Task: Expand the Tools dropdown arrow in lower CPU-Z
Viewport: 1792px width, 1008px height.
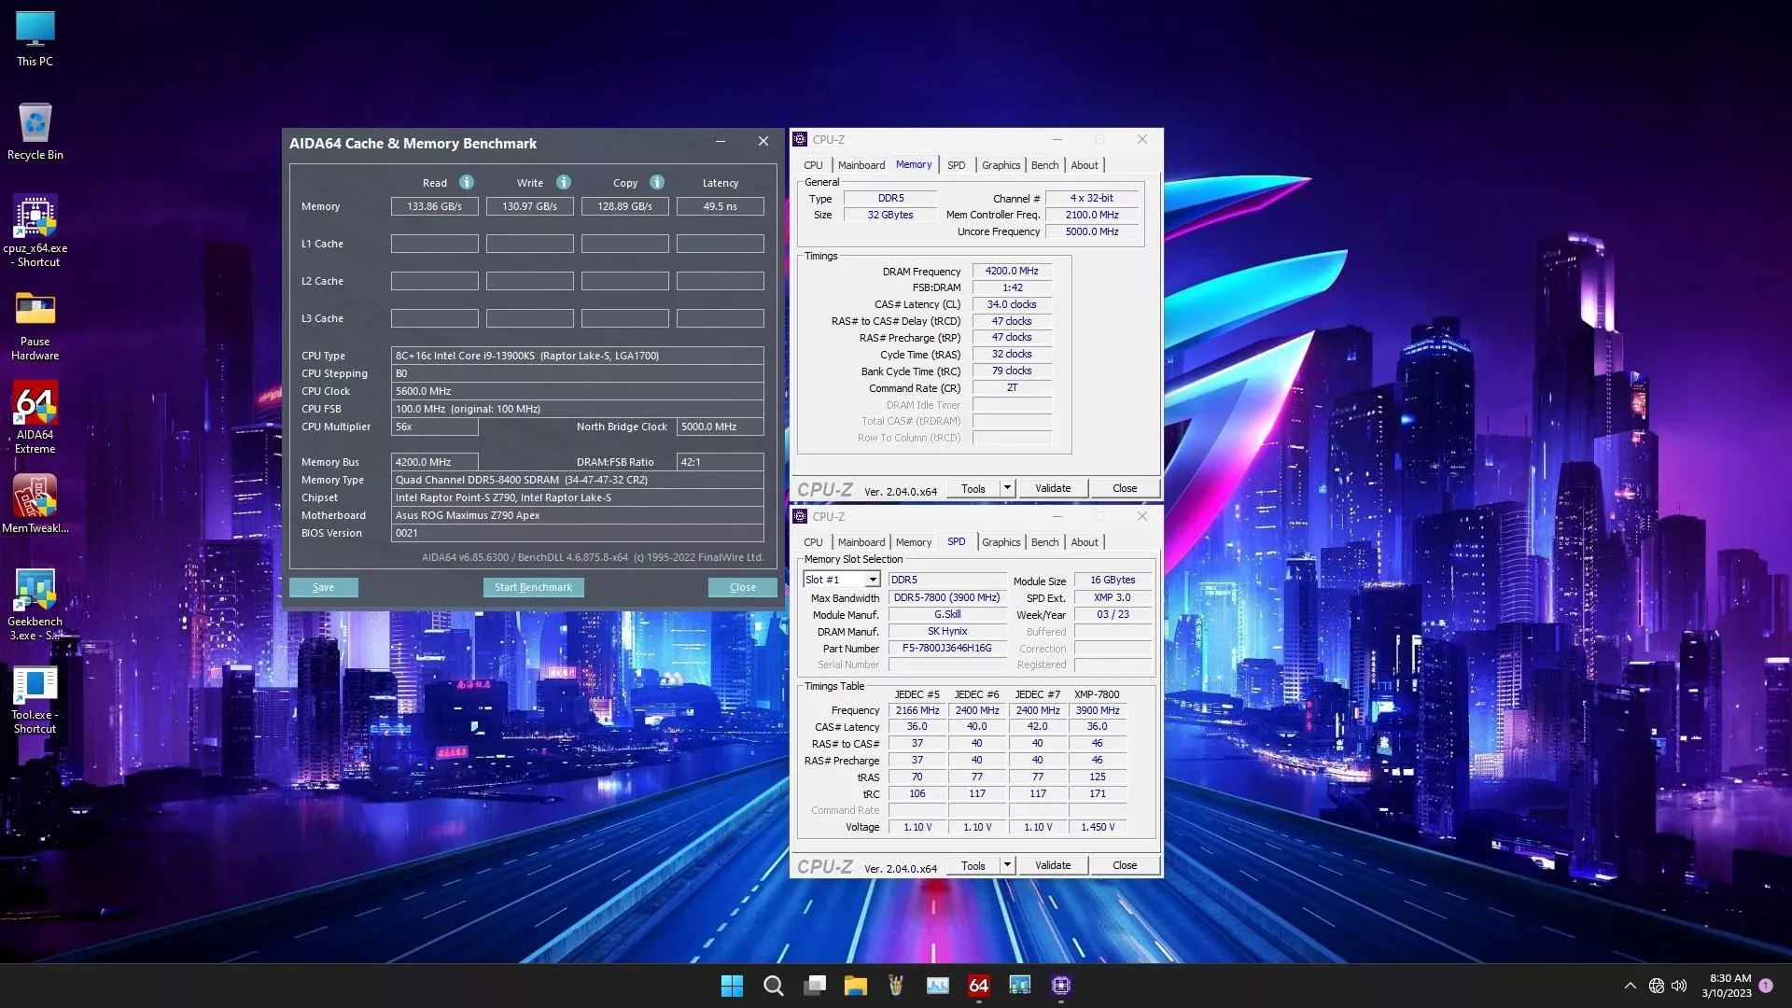Action: point(1007,865)
